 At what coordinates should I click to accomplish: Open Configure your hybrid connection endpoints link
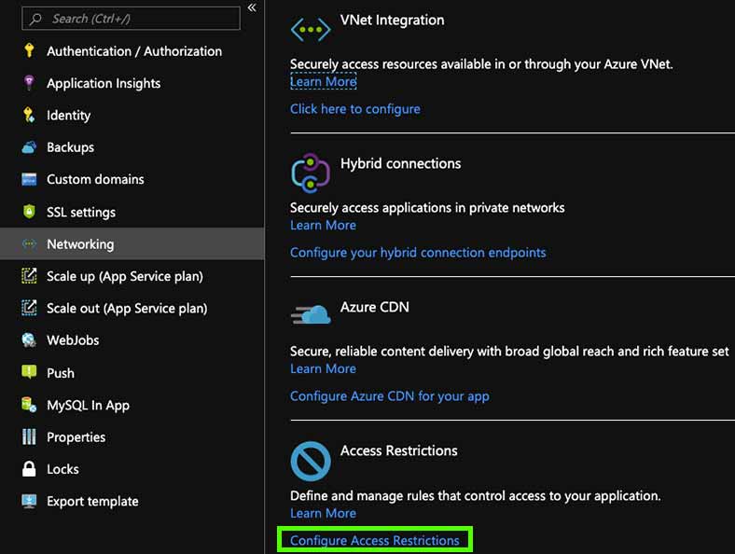click(418, 252)
